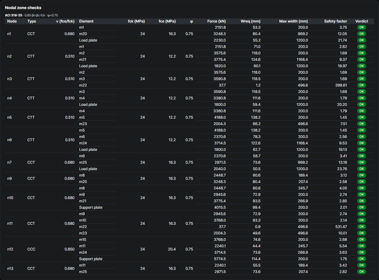Image resolution: width=379 pixels, height=280 pixels.
Task: Click the "Wreq (mm)" column header
Action: click(x=251, y=21)
